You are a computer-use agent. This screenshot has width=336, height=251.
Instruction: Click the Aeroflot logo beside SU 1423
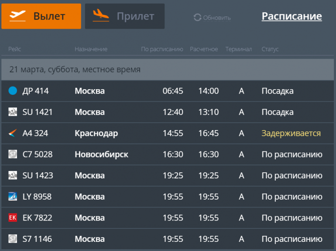(13, 175)
